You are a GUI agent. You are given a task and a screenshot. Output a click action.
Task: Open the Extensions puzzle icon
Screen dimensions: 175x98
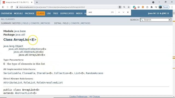(x=151, y=7)
